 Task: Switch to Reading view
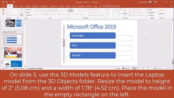(x=143, y=69)
